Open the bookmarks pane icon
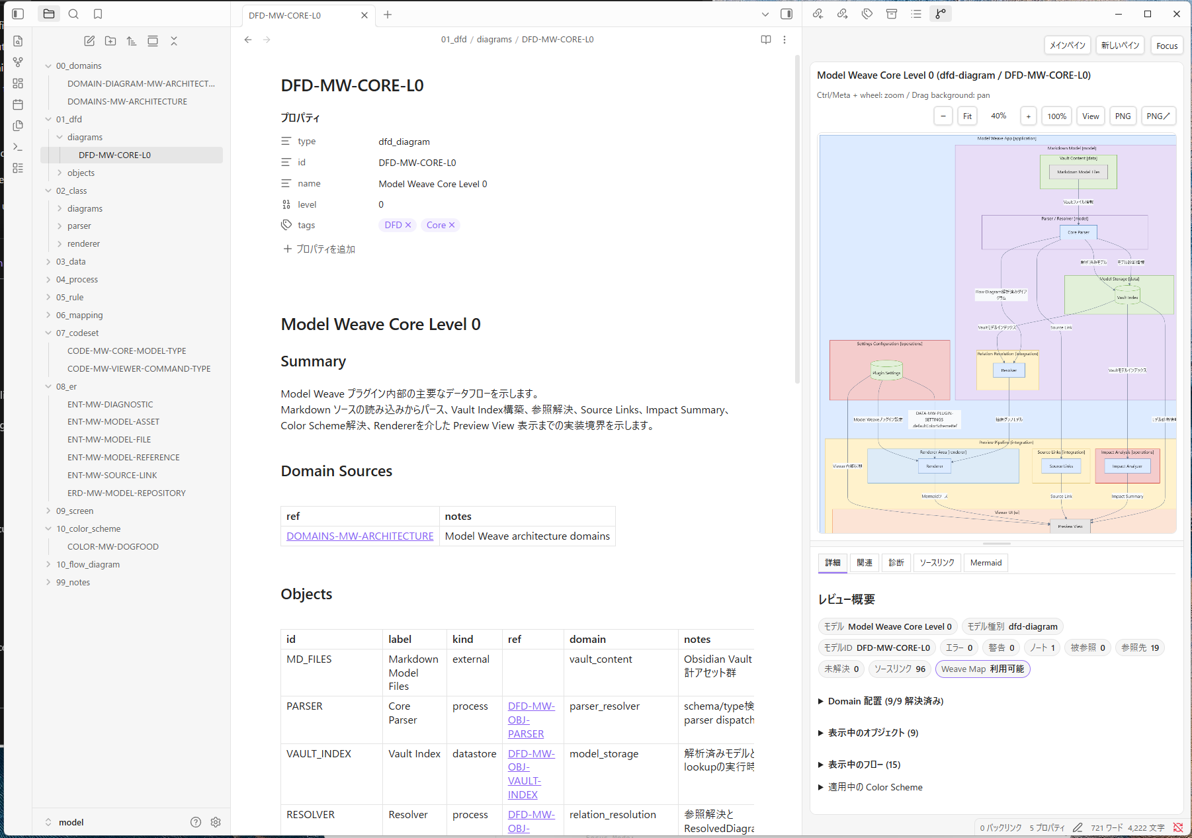1192x838 pixels. point(98,14)
